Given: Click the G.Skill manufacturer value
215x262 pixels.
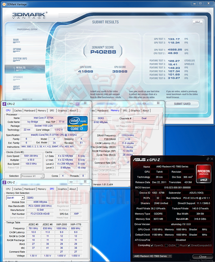Looking at the screenshot, I should coord(40,210).
